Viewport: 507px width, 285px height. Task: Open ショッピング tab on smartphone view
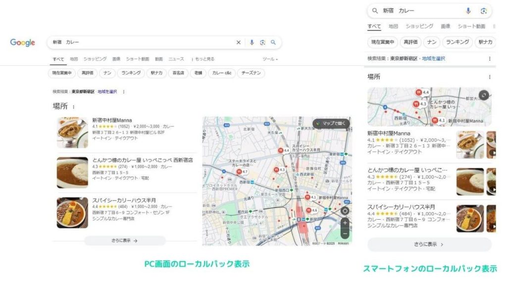pyautogui.click(x=419, y=26)
